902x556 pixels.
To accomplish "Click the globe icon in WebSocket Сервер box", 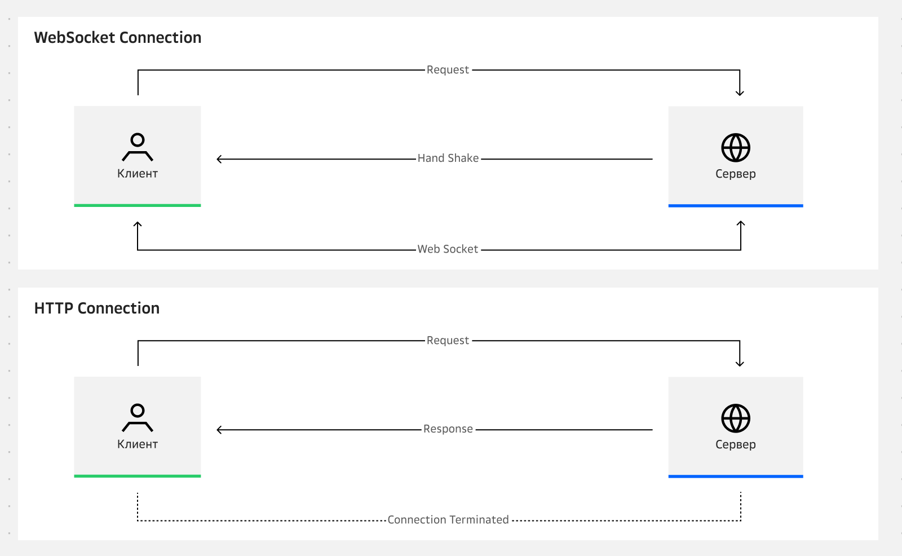I will tap(736, 148).
